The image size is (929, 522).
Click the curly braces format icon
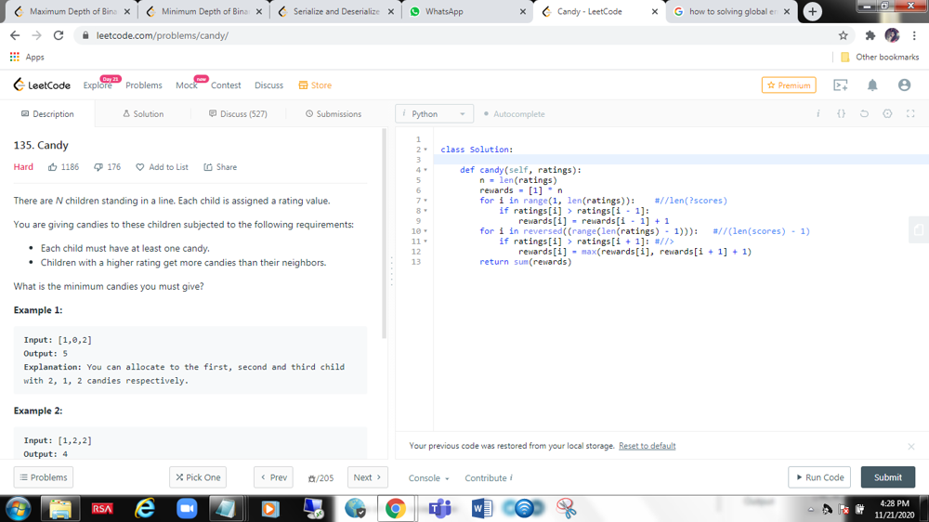tap(841, 114)
